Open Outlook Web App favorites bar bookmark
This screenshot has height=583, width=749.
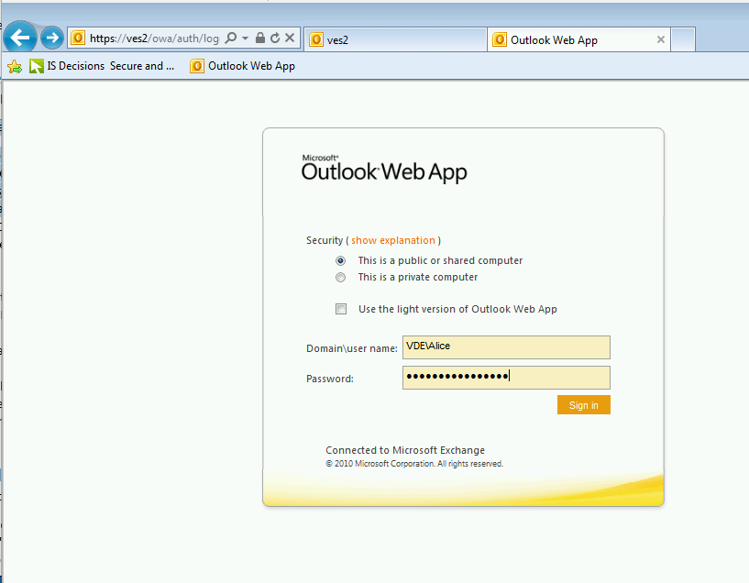point(242,66)
